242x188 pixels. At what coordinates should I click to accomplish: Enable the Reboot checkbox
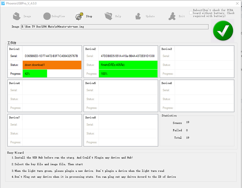click(x=191, y=13)
